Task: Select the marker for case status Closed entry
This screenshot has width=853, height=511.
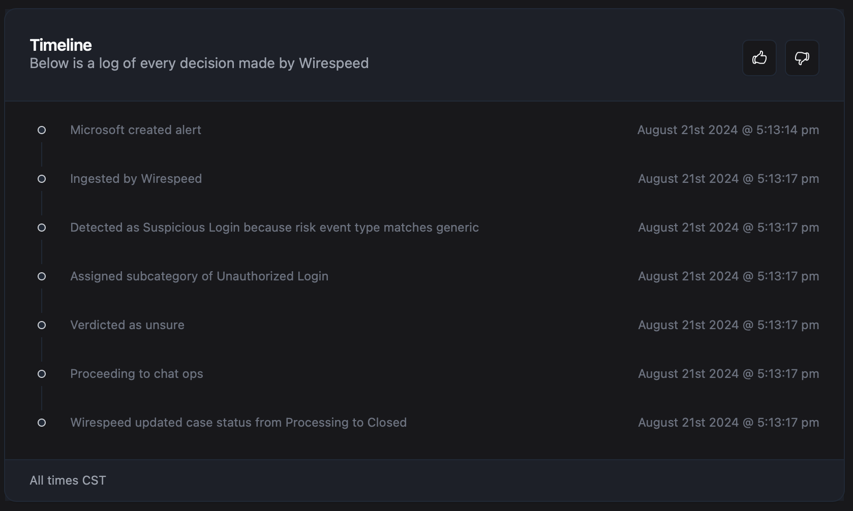Action: click(42, 423)
